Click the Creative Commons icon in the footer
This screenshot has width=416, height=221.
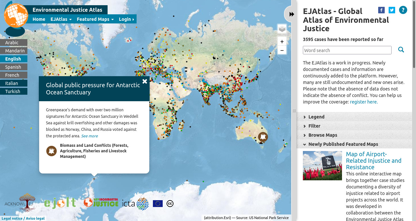(x=170, y=203)
